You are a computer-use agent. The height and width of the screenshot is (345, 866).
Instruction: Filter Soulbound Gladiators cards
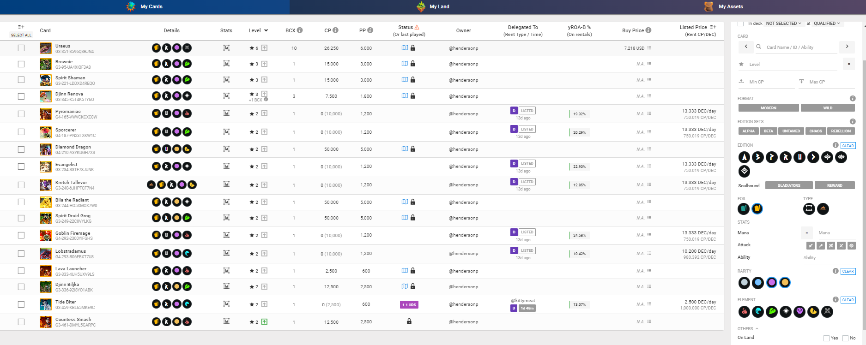point(788,185)
